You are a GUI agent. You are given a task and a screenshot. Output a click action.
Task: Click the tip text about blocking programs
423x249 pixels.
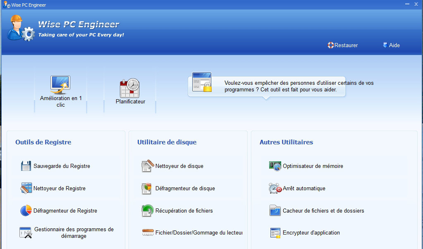(x=299, y=86)
